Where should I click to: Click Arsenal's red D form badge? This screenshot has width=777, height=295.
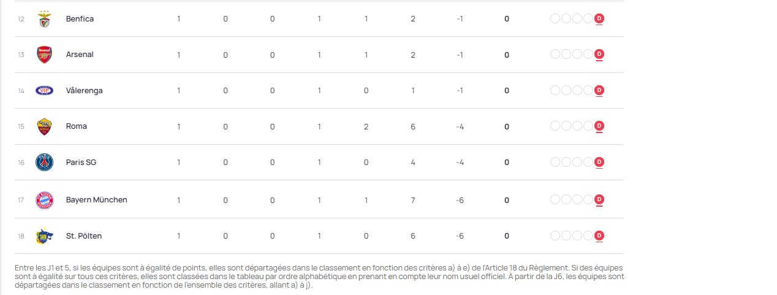(599, 55)
